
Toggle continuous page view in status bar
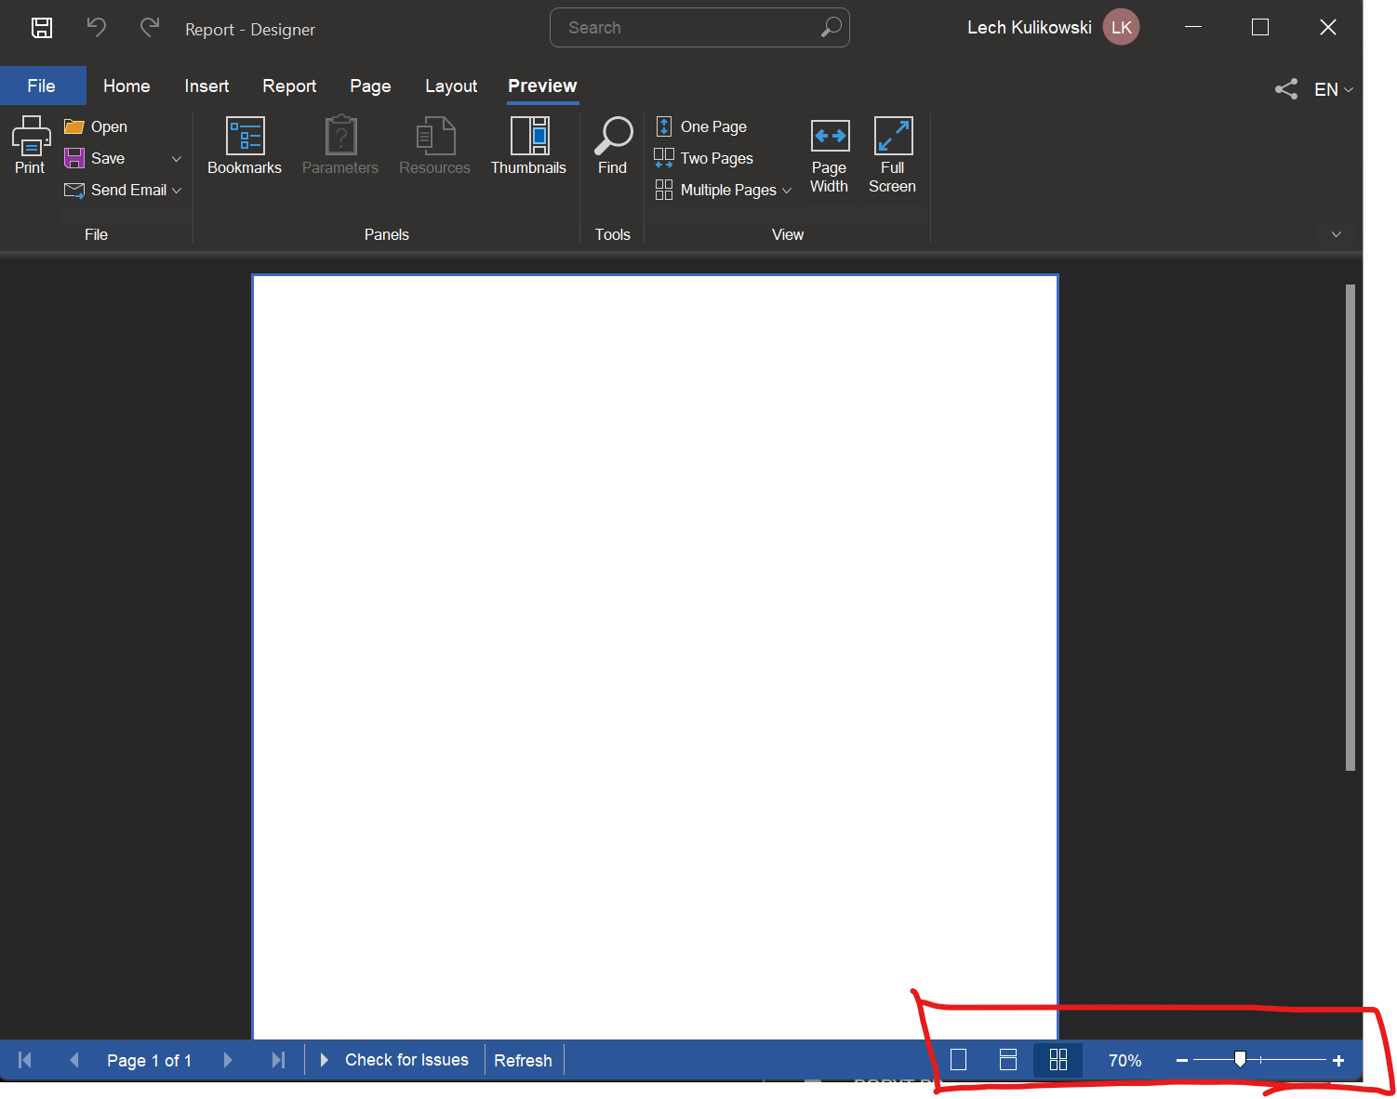[x=1007, y=1060]
